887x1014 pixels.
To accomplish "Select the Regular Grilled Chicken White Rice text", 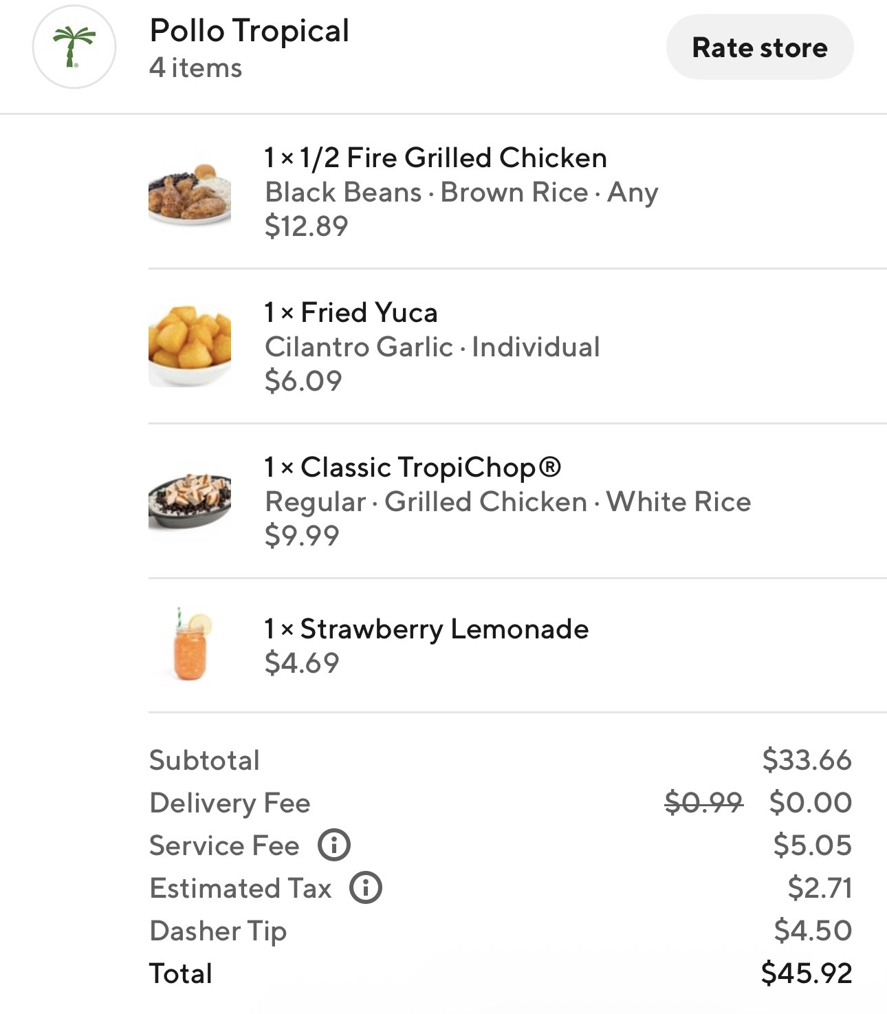I will tap(507, 501).
